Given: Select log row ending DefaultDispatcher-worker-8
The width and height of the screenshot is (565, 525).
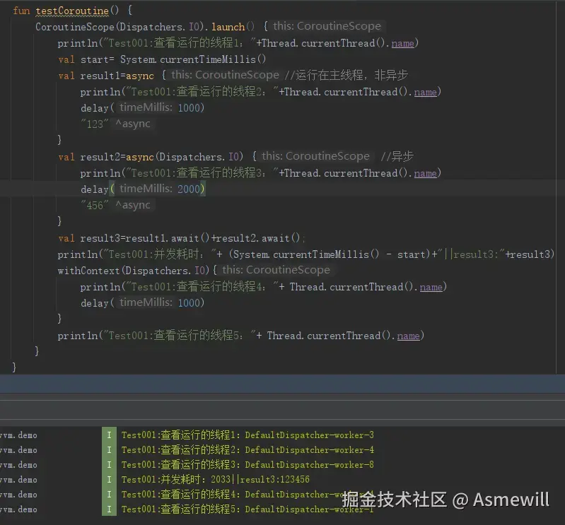Looking at the screenshot, I should [247, 464].
